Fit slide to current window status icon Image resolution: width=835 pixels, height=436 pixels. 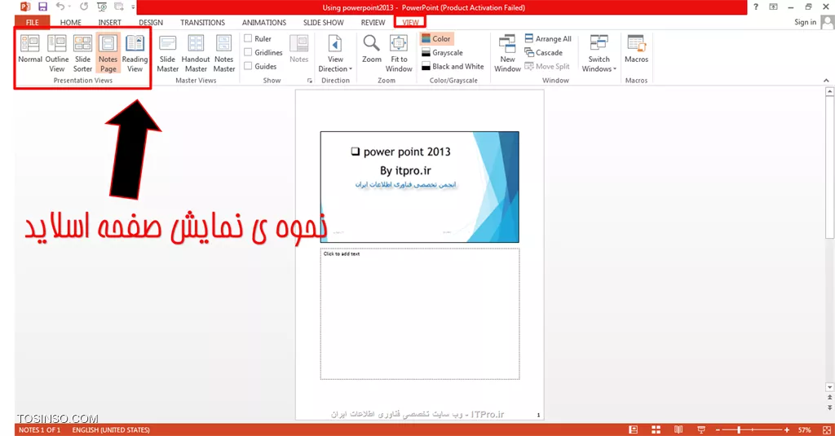827,429
